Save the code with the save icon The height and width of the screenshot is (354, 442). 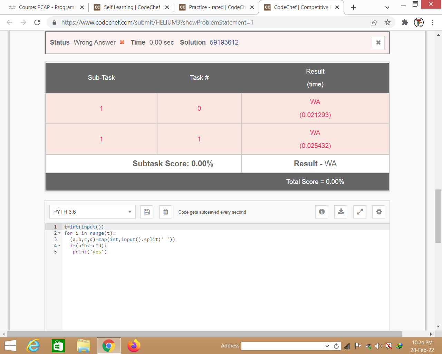[146, 212]
